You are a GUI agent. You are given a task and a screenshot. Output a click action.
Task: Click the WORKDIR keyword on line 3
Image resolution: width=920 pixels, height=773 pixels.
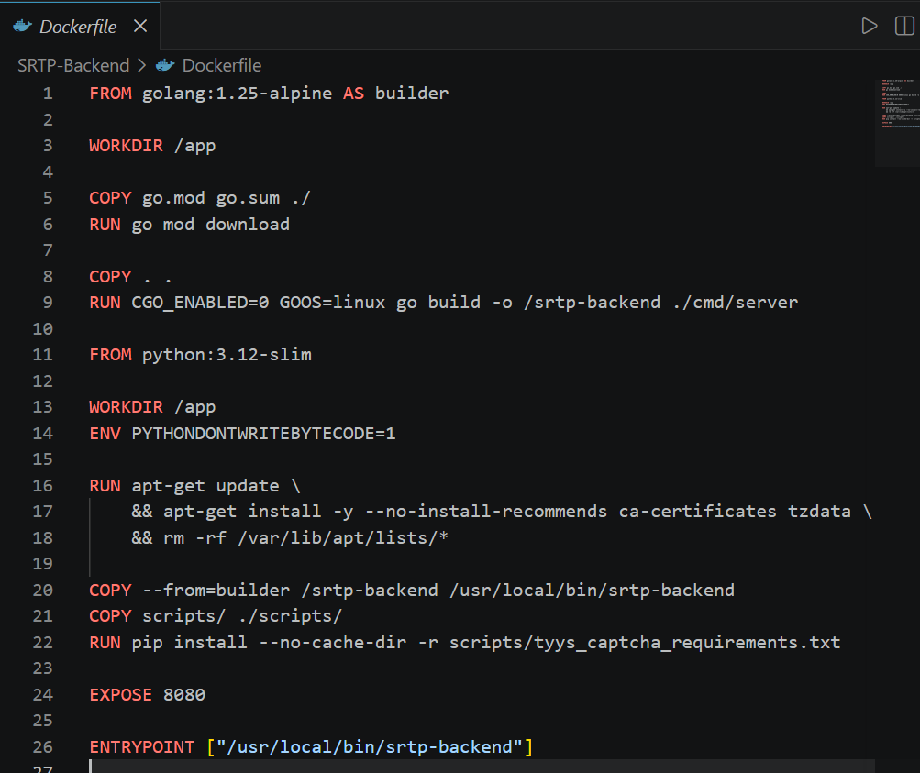[127, 146]
